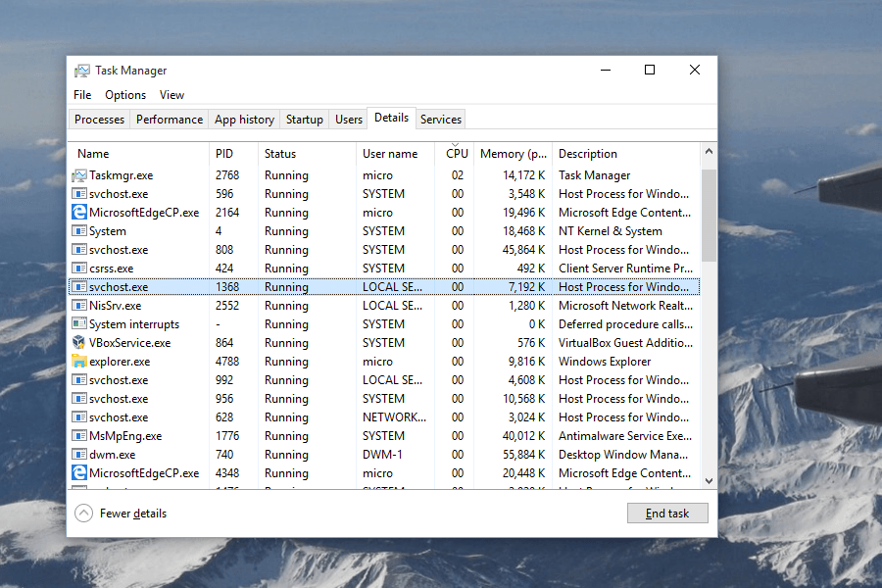The width and height of the screenshot is (882, 588).
Task: Click user name 'DWM-1'
Action: tap(382, 455)
